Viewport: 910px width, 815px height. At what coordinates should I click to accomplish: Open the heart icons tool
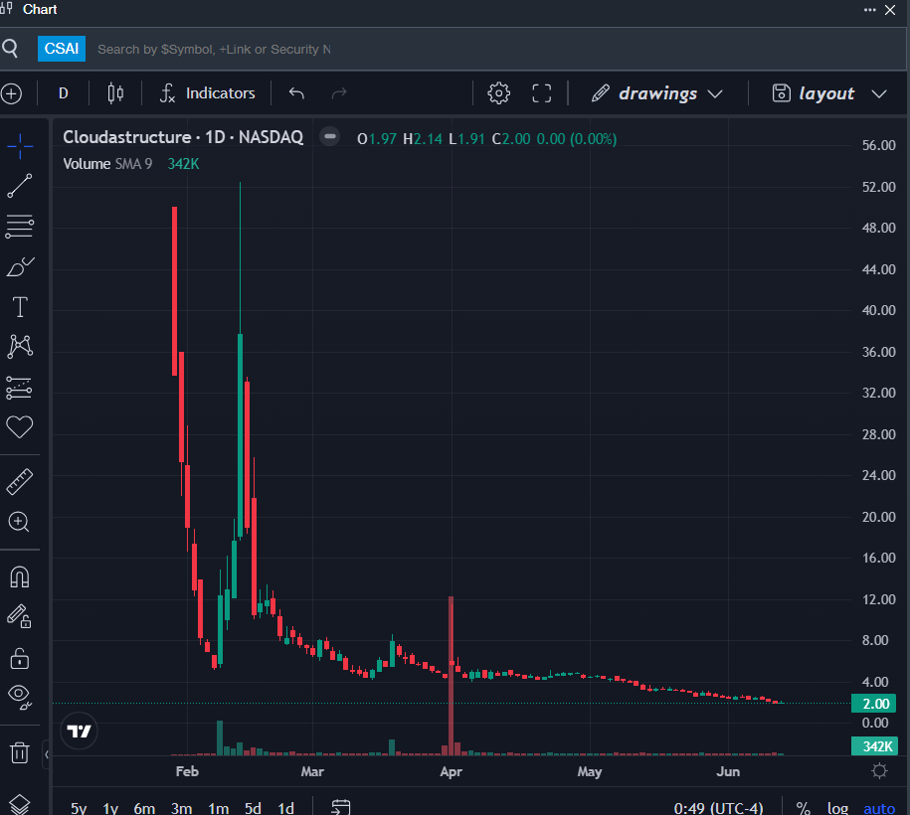[x=20, y=427]
